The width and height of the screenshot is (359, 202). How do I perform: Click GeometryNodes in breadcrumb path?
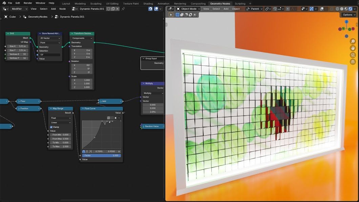pyautogui.click(x=38, y=17)
